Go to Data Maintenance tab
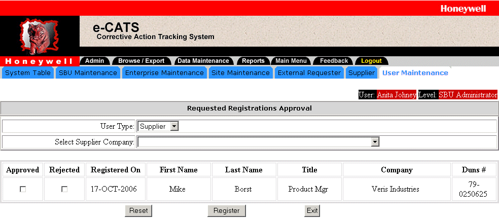Image resolution: width=499 pixels, height=220 pixels. point(203,61)
